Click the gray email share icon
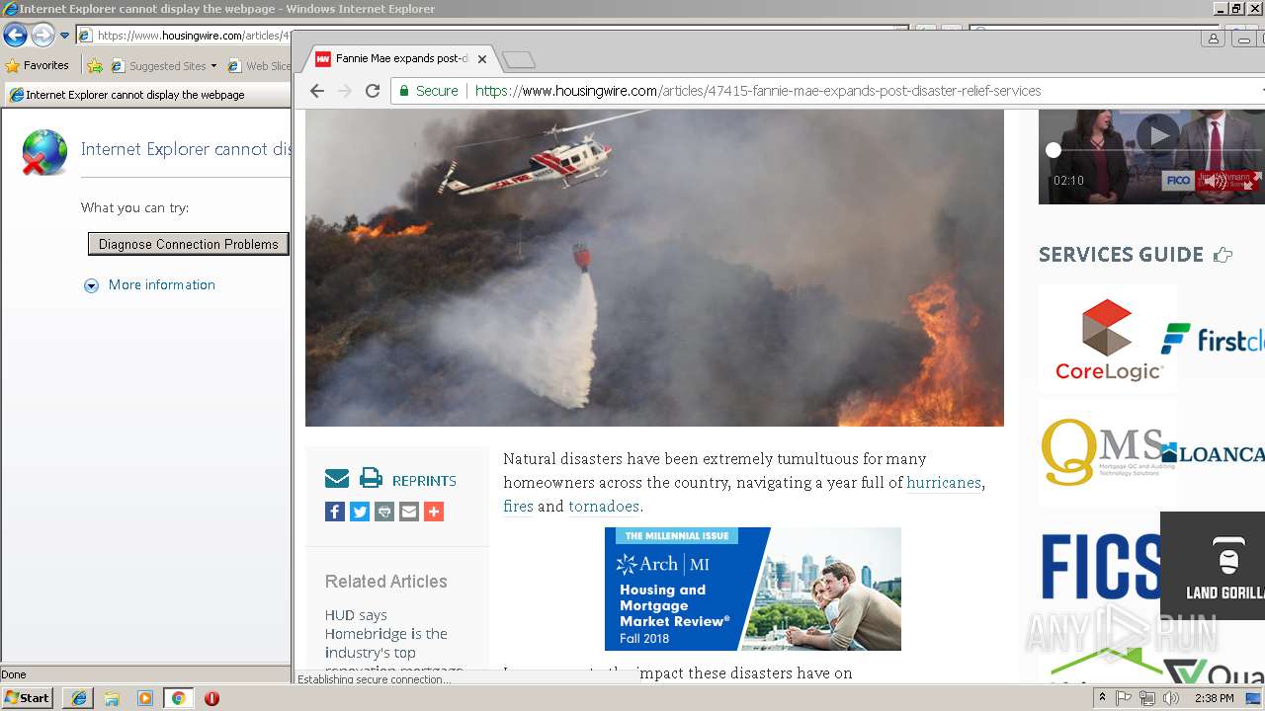 pos(409,512)
